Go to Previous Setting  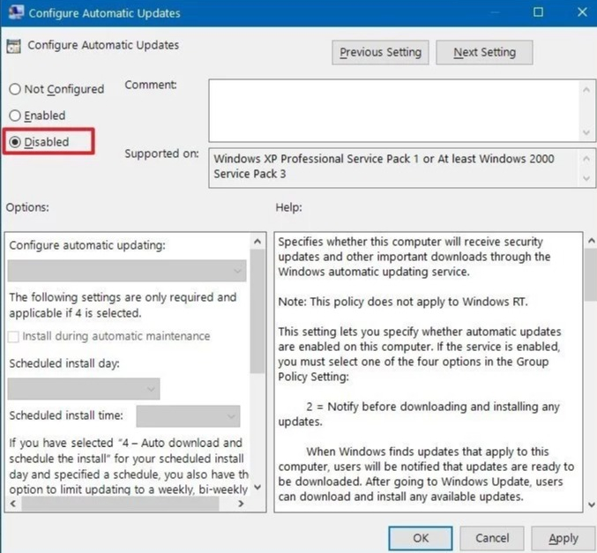(380, 53)
